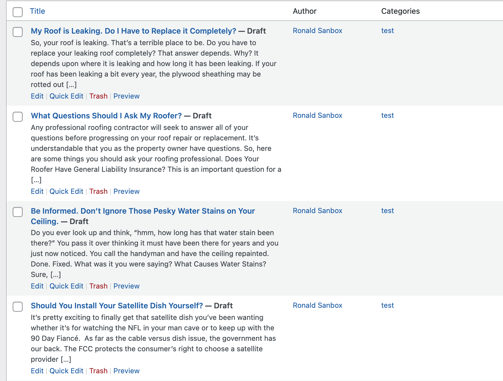
Task: Click Edit under the roof leaking post
Action: pos(37,96)
